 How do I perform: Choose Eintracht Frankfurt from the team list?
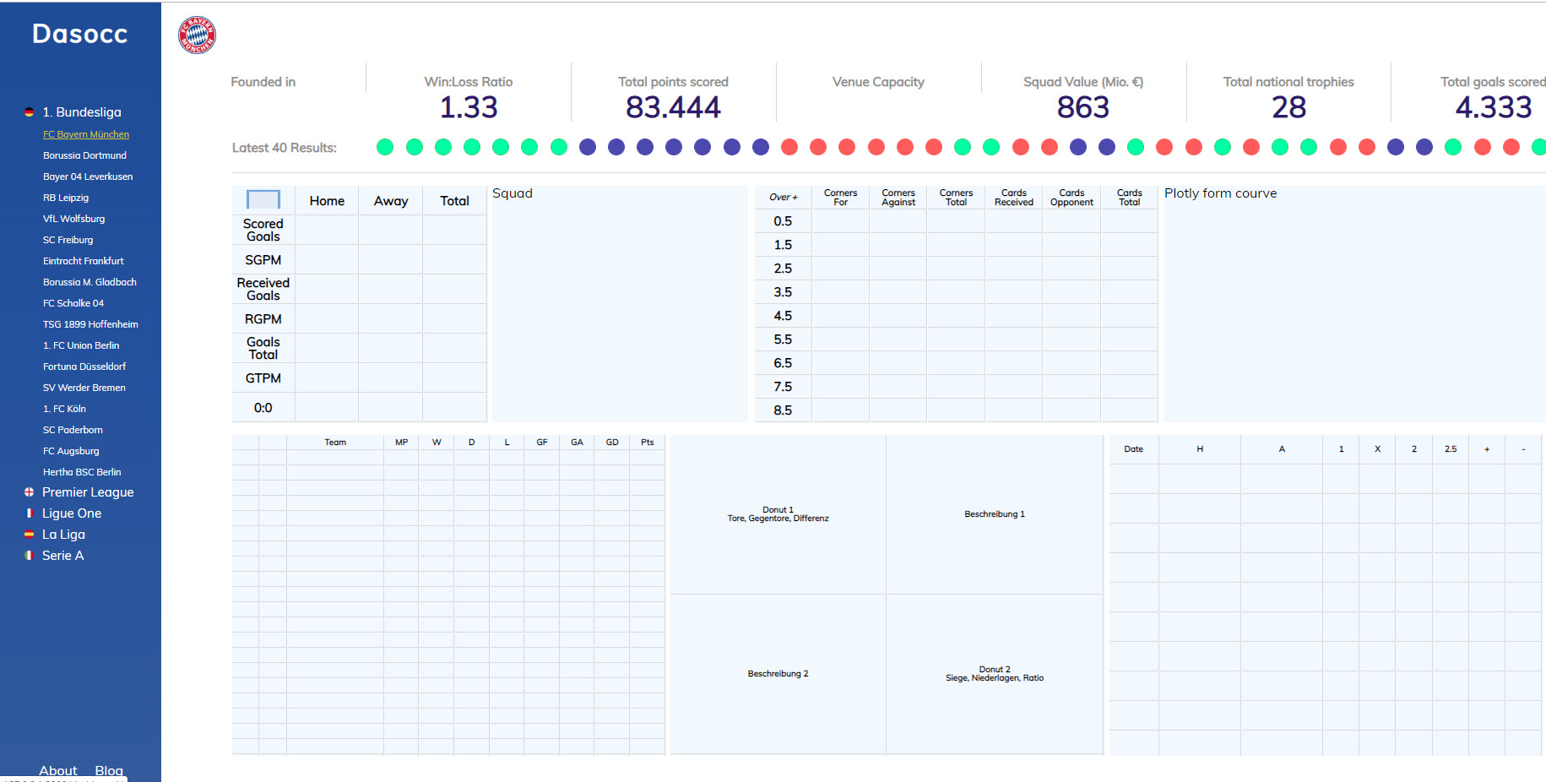coord(84,261)
